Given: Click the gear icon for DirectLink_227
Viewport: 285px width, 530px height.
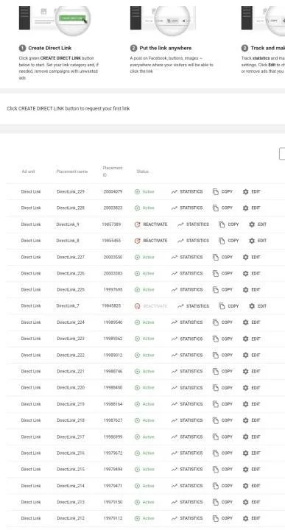Looking at the screenshot, I should [x=245, y=257].
